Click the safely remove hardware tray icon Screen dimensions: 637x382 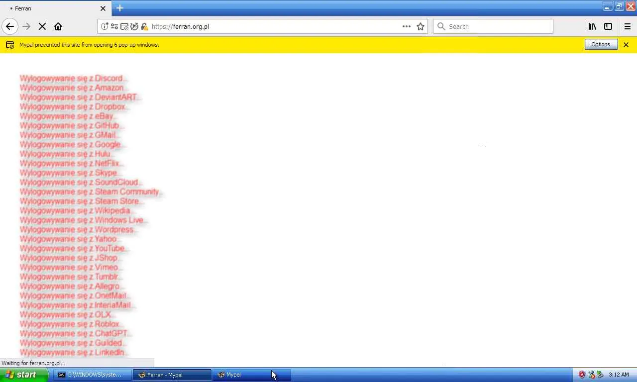click(x=600, y=375)
